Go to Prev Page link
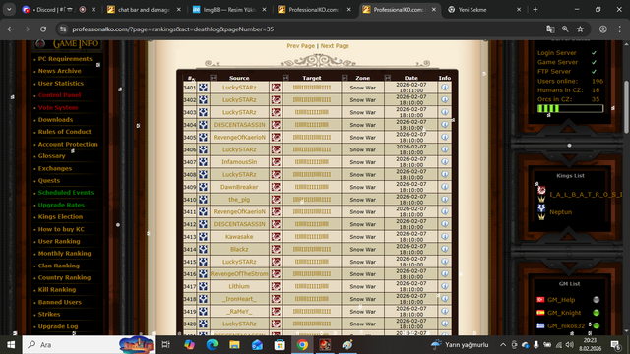The width and height of the screenshot is (630, 354). click(x=300, y=46)
